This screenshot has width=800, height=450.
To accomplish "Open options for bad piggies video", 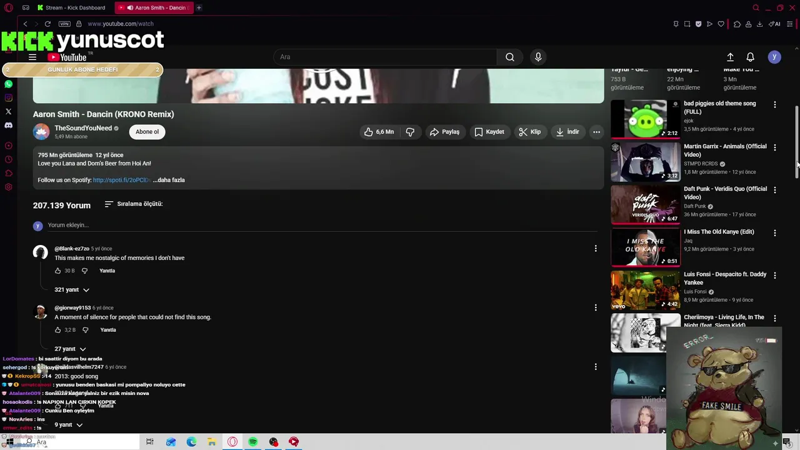I will pyautogui.click(x=775, y=105).
